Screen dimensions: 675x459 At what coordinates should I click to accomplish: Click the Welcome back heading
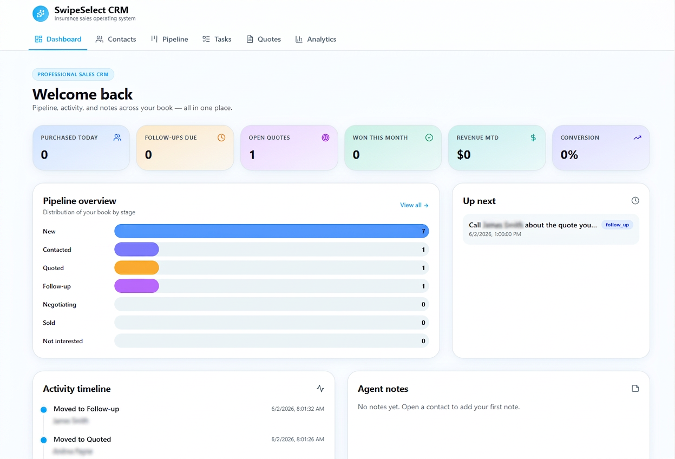point(82,94)
